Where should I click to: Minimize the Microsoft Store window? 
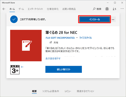coord(108,3)
